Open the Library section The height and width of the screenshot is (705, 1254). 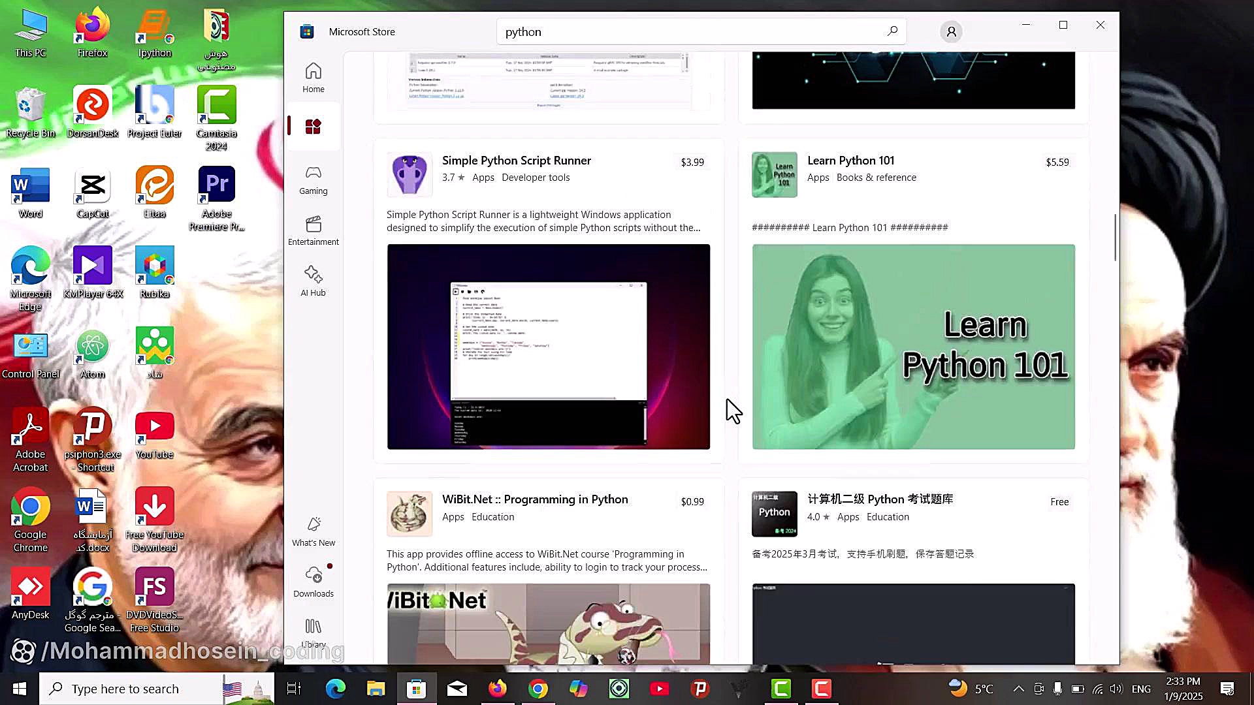[313, 633]
